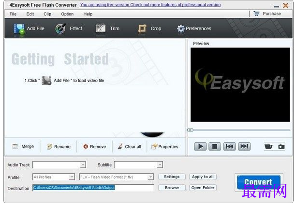
Task: Click the Add File toolbar icon
Action: click(19, 29)
